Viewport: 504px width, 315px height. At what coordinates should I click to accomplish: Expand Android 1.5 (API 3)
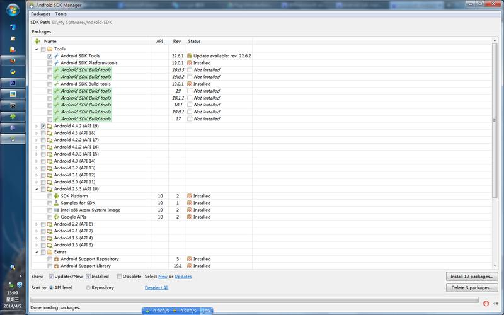coord(37,245)
